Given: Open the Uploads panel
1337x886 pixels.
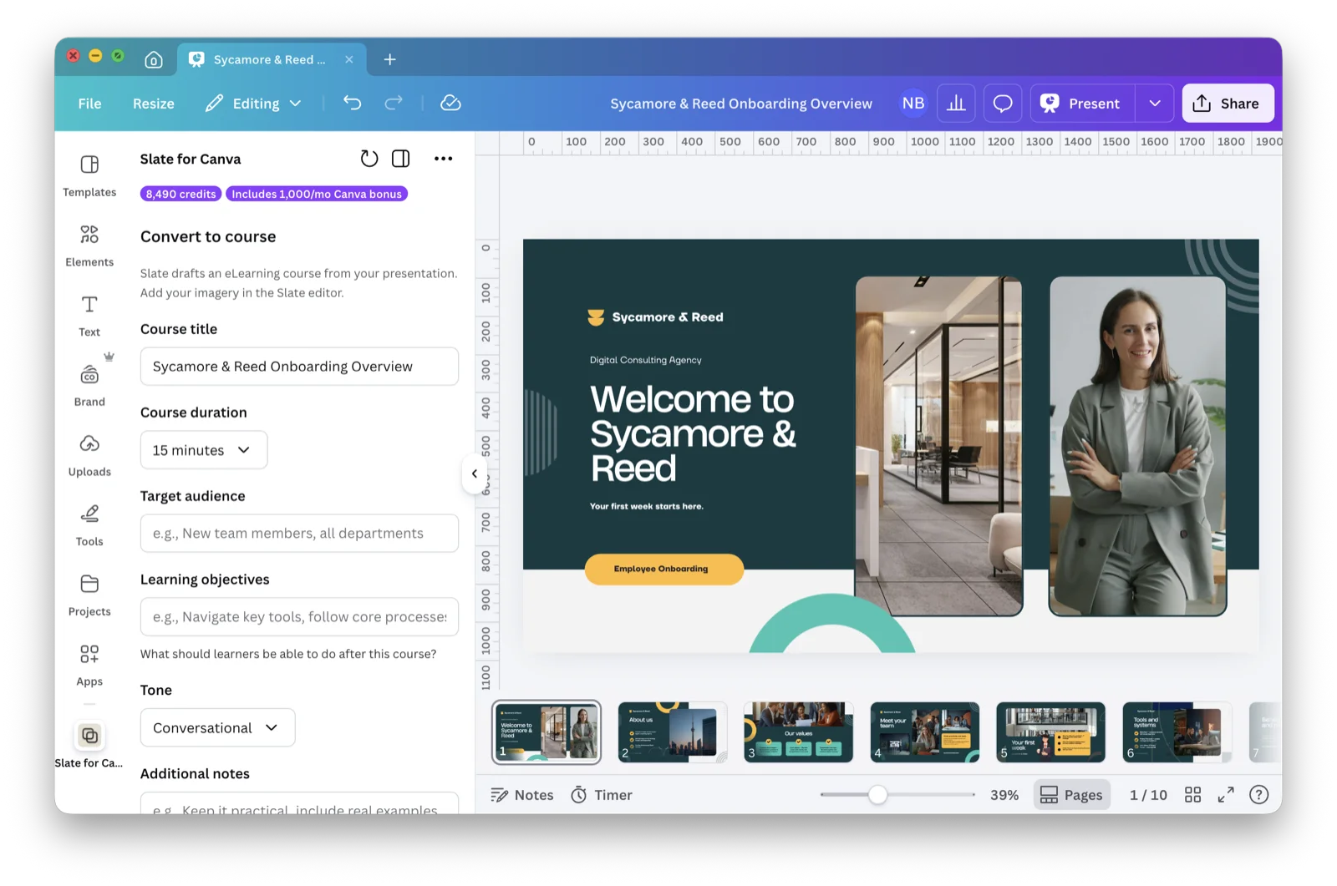Looking at the screenshot, I should [x=89, y=455].
